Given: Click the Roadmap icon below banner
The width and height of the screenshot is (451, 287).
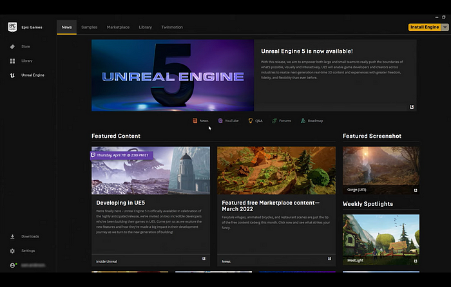Looking at the screenshot, I should (303, 121).
